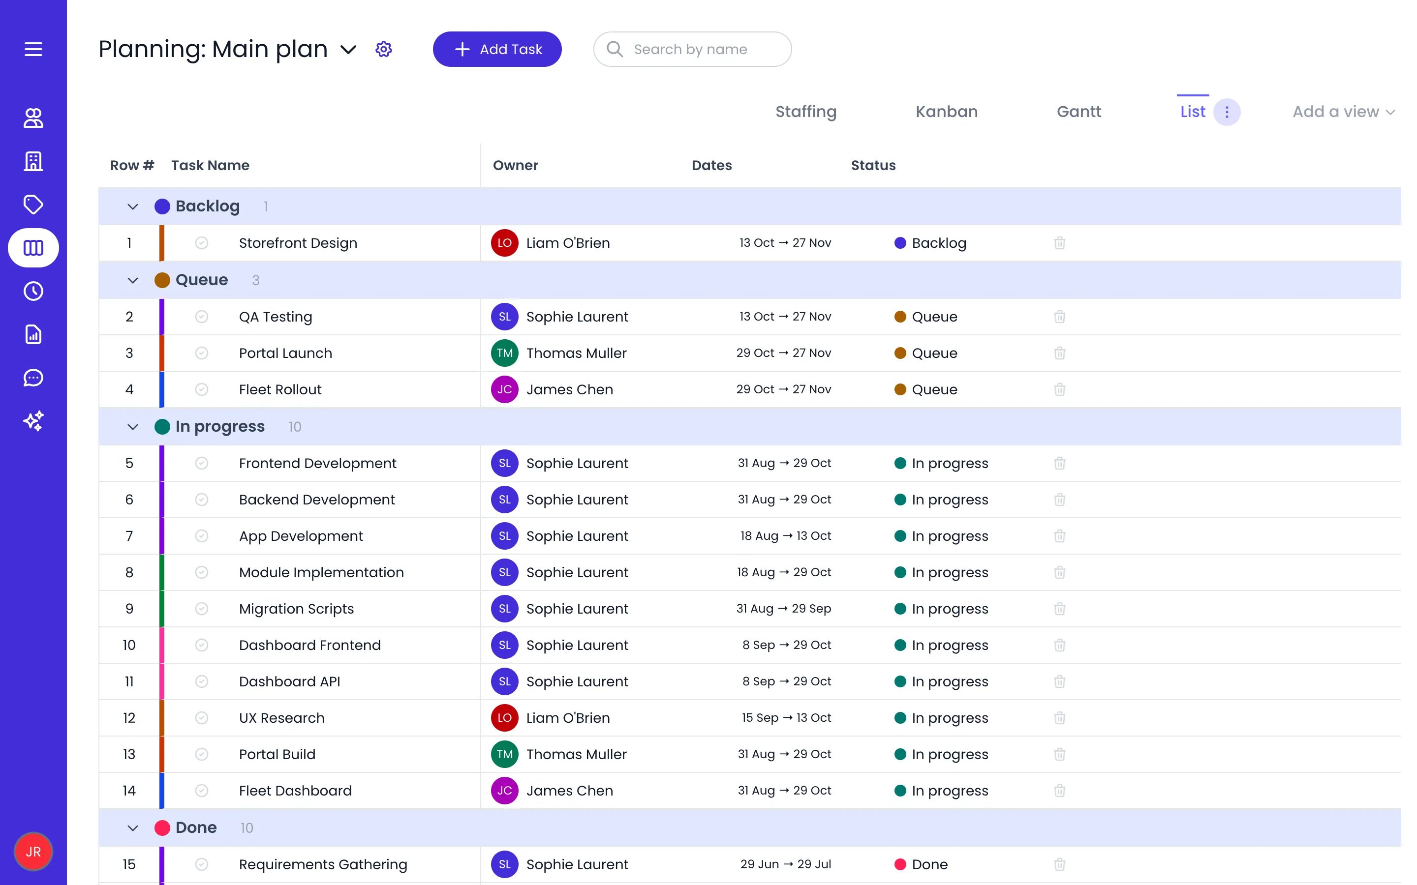Open In progress status dropdown for UX Research
Screen dimensions: 1417x885
click(942, 718)
